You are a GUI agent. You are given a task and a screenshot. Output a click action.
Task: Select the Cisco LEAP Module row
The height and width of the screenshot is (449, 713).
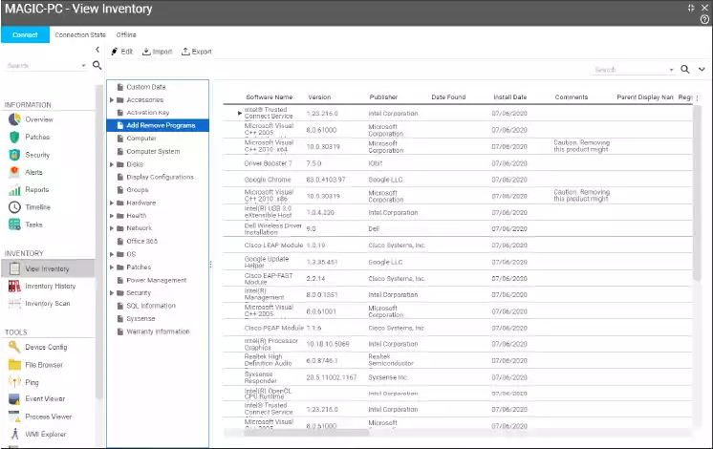tap(458, 245)
